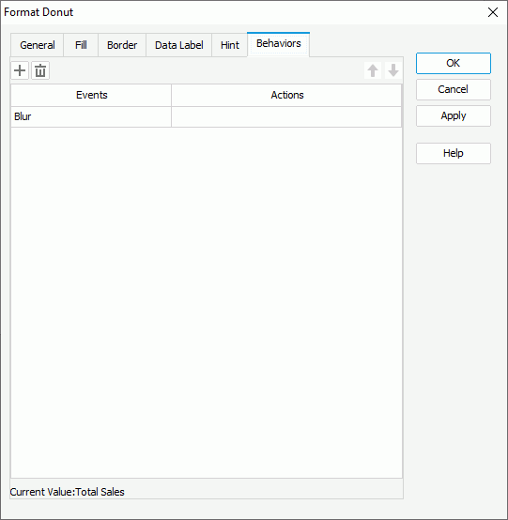This screenshot has width=508, height=520.
Task: Select the Data Label tab
Action: [179, 45]
